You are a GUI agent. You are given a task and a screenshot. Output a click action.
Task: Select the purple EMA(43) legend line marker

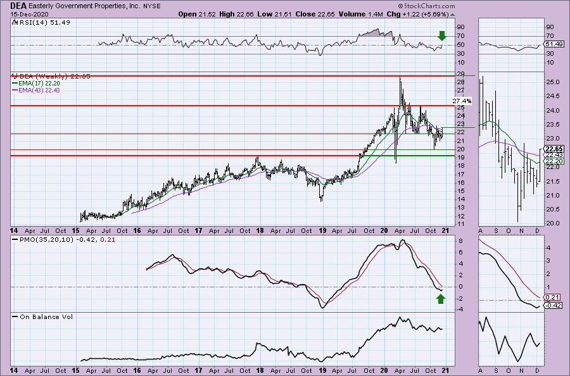15,90
